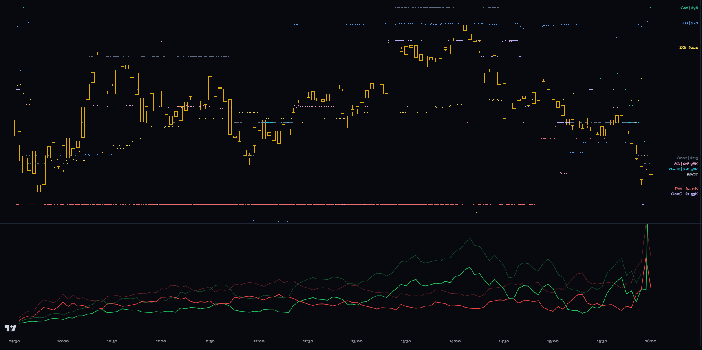The height and width of the screenshot is (350, 702).
Task: Click the 09:30 time axis label
Action: (x=14, y=341)
